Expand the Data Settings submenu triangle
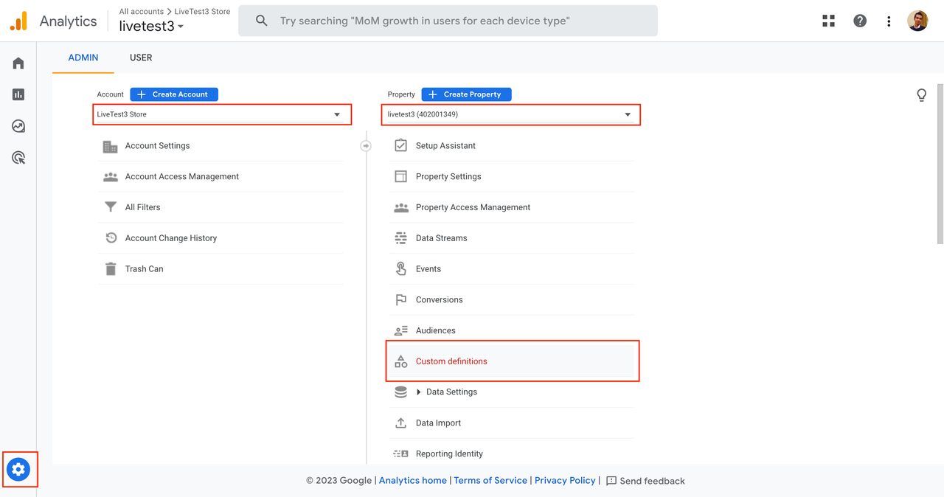Viewport: 944px width, 497px height. point(419,392)
